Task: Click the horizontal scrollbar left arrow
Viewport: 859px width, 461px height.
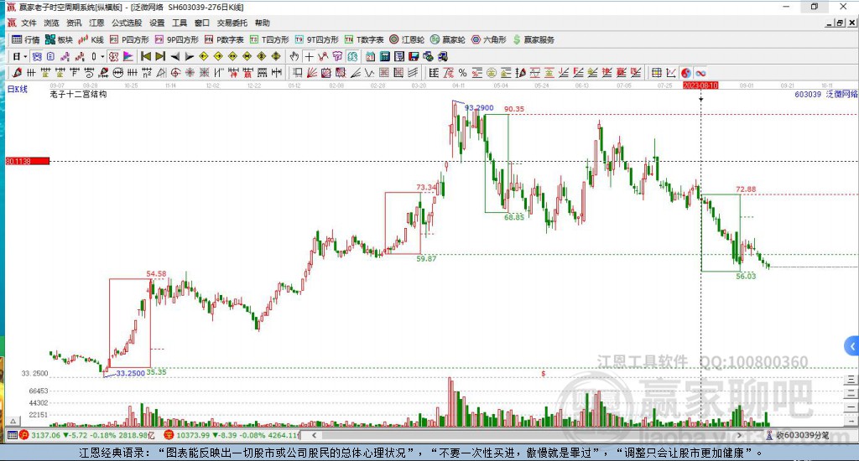Action: tap(314, 435)
